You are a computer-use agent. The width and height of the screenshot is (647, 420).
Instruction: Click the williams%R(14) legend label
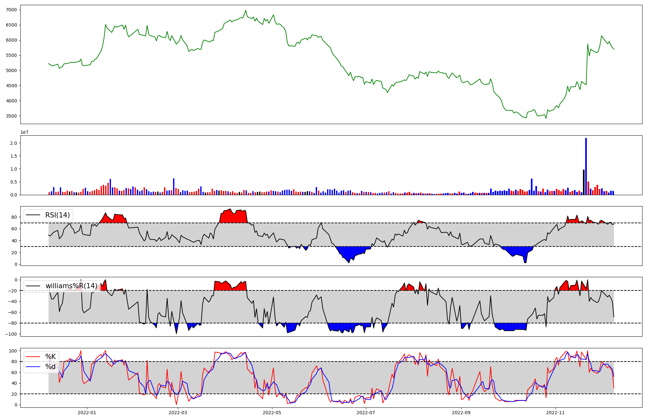pyautogui.click(x=71, y=286)
